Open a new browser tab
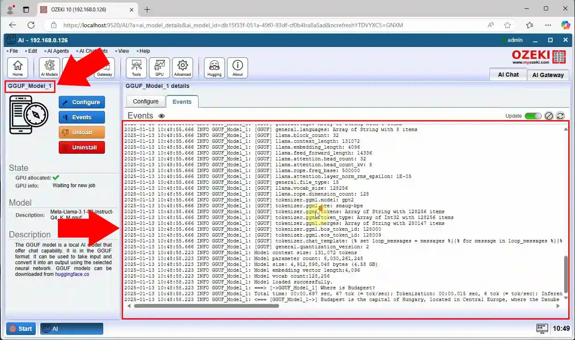This screenshot has width=575, height=340. [147, 10]
